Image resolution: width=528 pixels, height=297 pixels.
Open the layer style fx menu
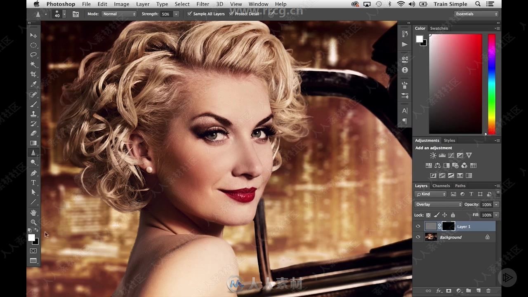point(439,291)
